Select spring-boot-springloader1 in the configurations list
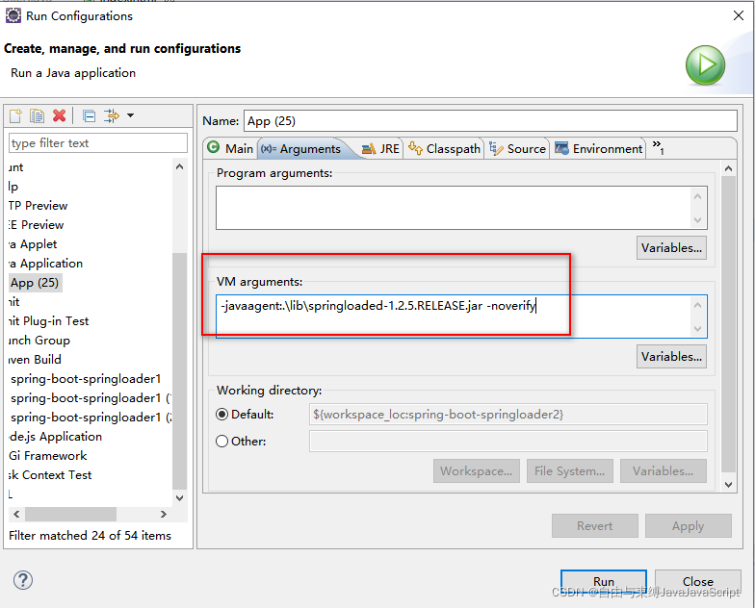Viewport: 755px width, 608px height. point(86,379)
